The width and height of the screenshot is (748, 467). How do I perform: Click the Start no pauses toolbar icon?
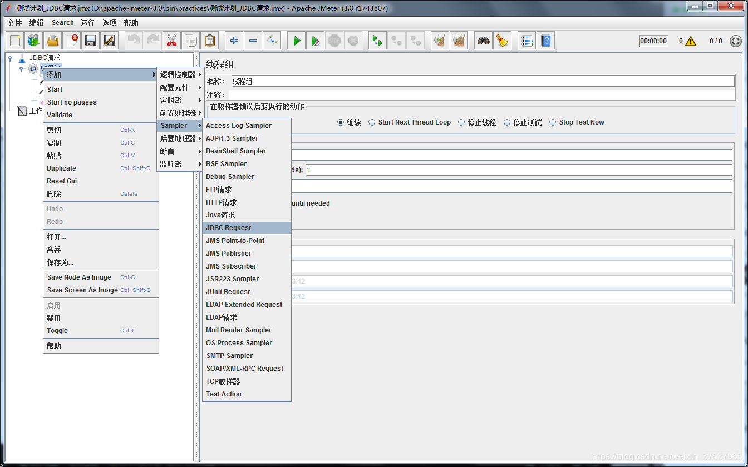coord(316,41)
